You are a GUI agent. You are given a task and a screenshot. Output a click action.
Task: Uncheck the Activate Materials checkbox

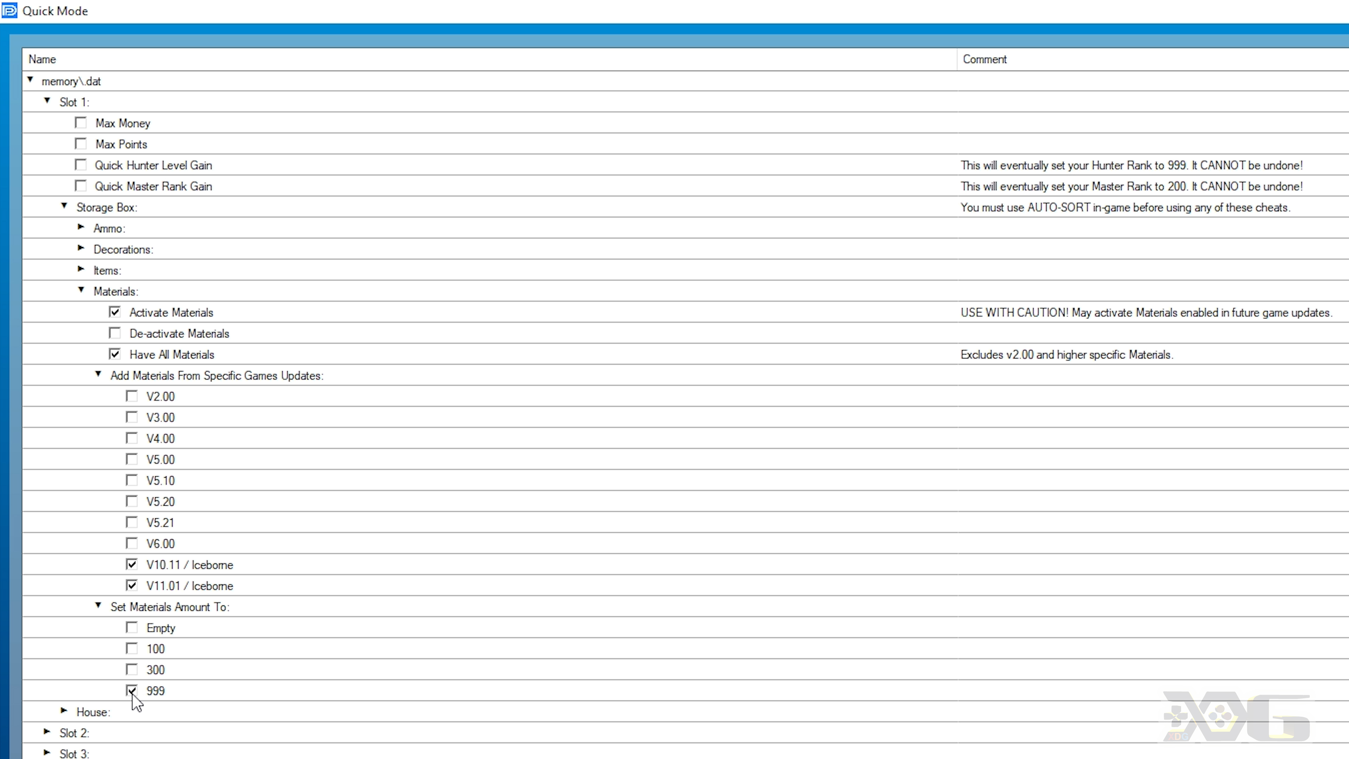coord(115,312)
